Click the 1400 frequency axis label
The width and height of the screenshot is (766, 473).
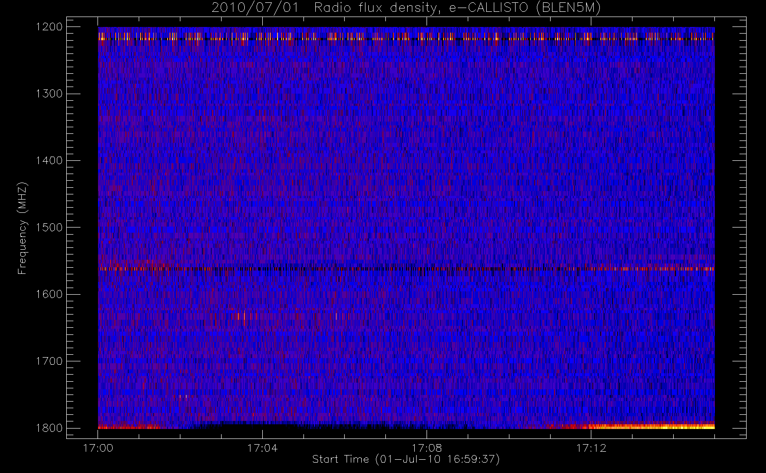pyautogui.click(x=49, y=160)
